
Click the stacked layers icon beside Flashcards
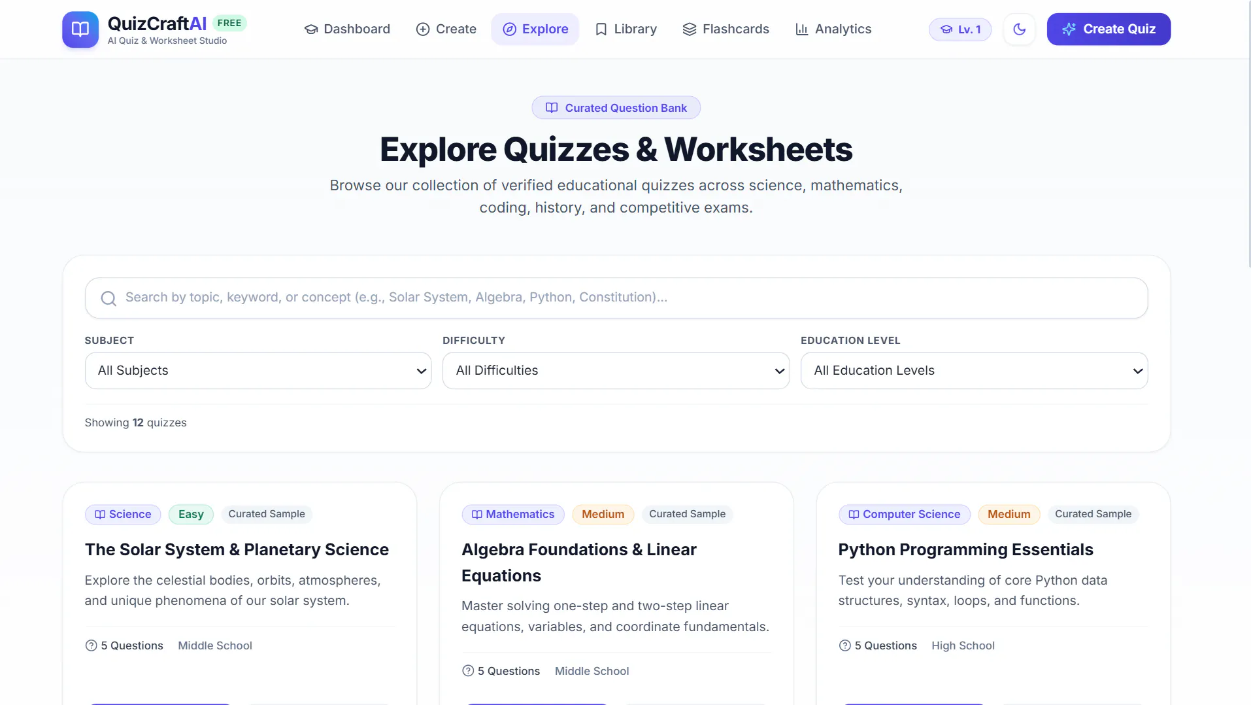(689, 29)
